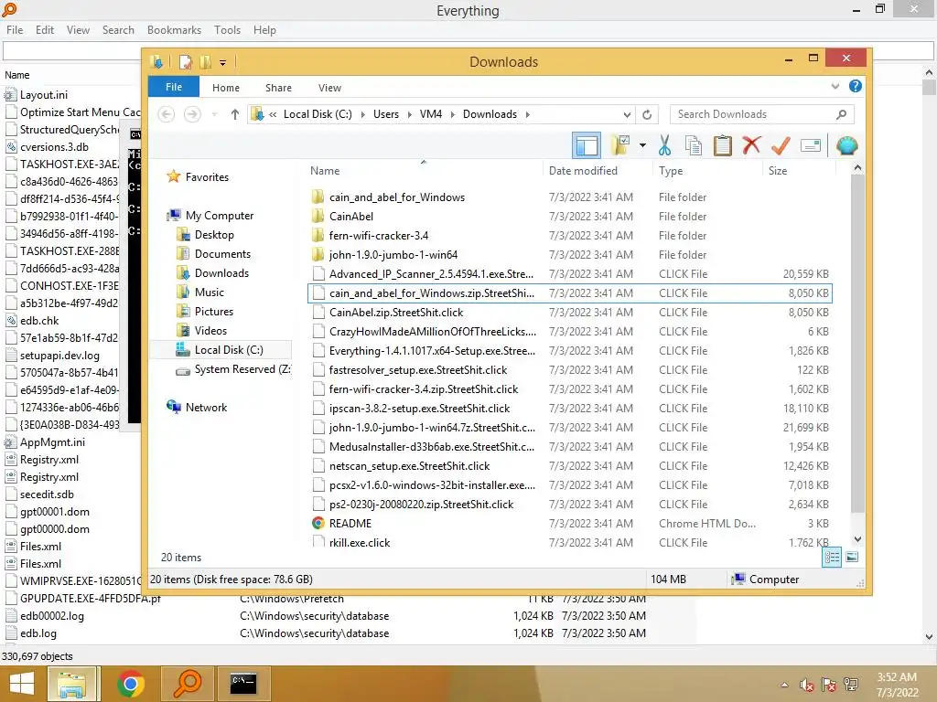Click the blue Help question mark icon
This screenshot has width=937, height=702.
pos(856,86)
